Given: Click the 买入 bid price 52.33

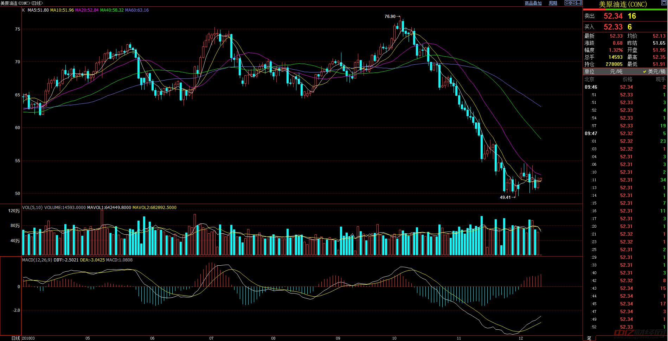Looking at the screenshot, I should 613,27.
